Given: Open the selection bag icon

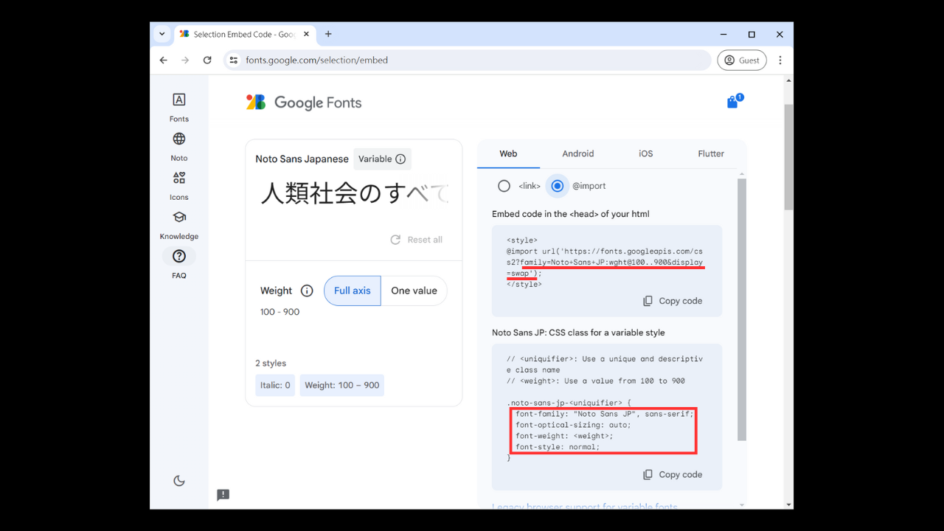Looking at the screenshot, I should tap(732, 103).
